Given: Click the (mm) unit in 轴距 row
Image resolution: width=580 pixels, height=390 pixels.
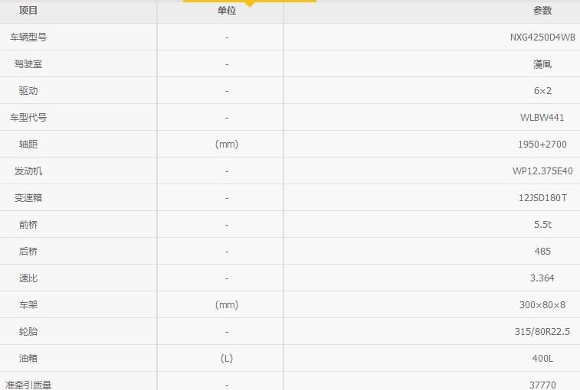Looking at the screenshot, I should point(227,145).
